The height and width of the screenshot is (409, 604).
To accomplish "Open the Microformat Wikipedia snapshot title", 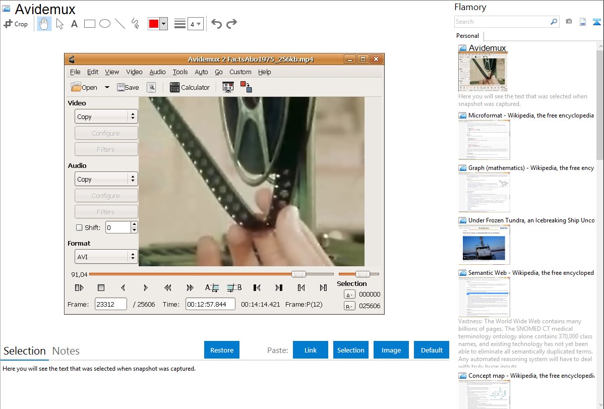I will (x=531, y=115).
